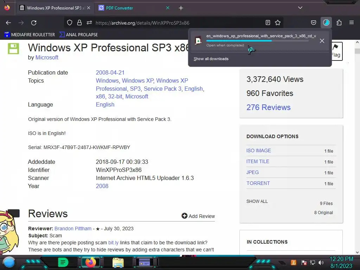Viewport: 360px width, 270px height.
Task: Open the ITEM TILE download option
Action: [258, 161]
